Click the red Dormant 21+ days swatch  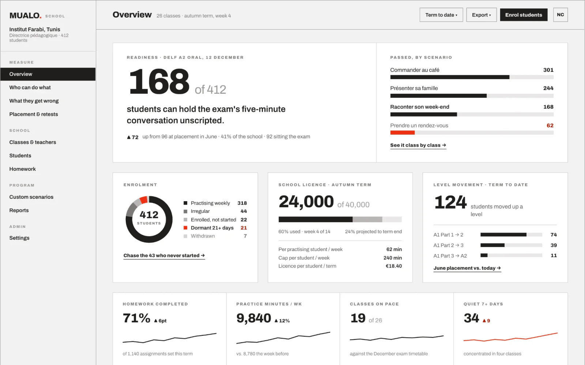coord(185,228)
